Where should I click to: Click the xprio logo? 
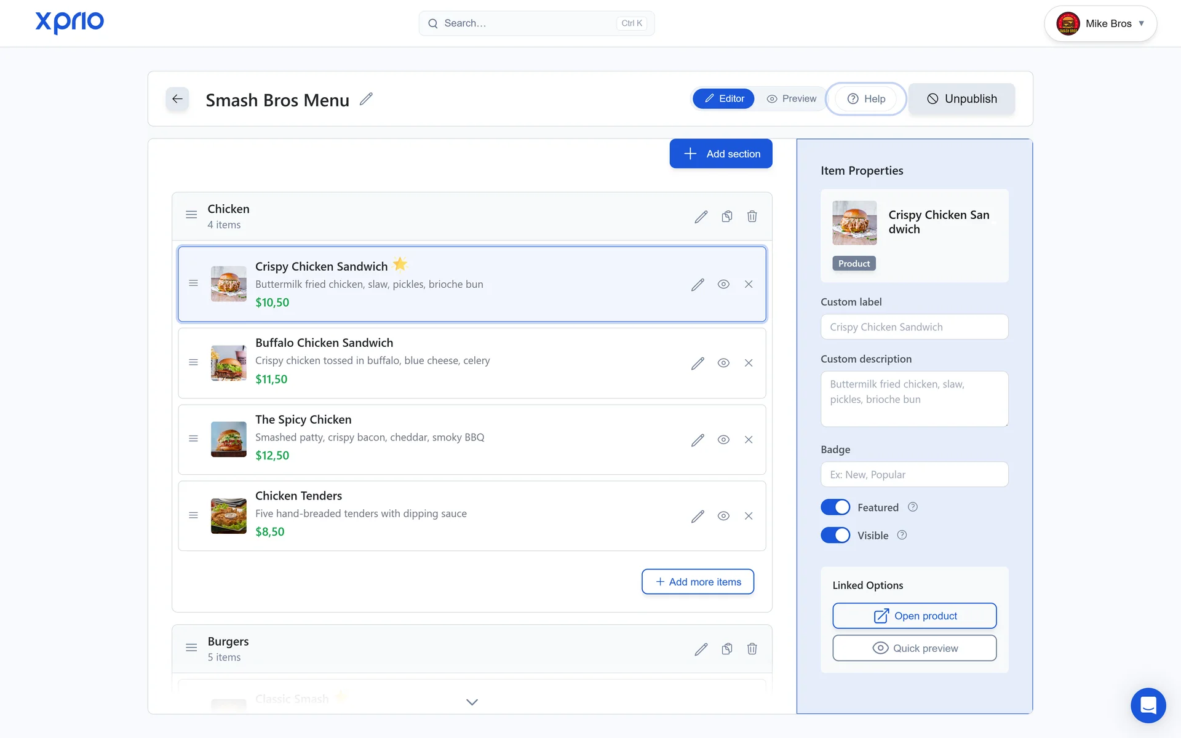tap(70, 22)
